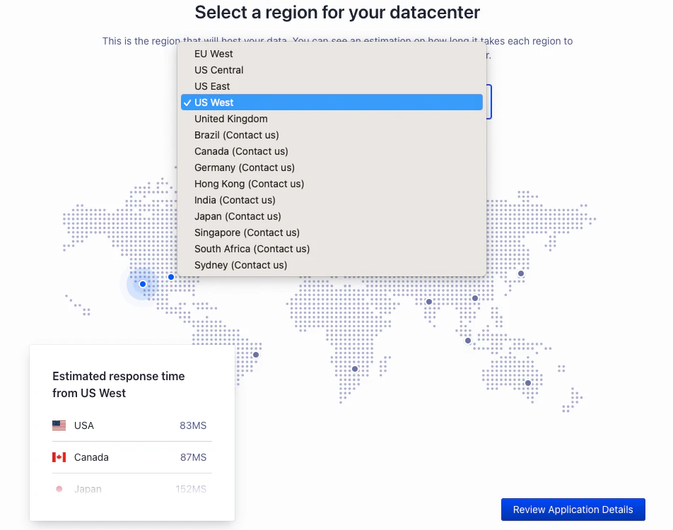Click the India datacenter dot on the map
Screen dimensions: 673x530
click(x=429, y=302)
